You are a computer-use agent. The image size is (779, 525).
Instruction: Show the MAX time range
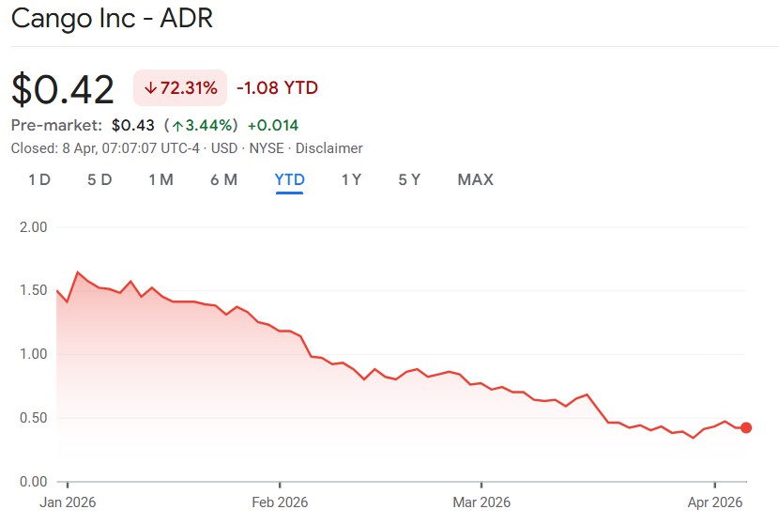[x=475, y=179]
